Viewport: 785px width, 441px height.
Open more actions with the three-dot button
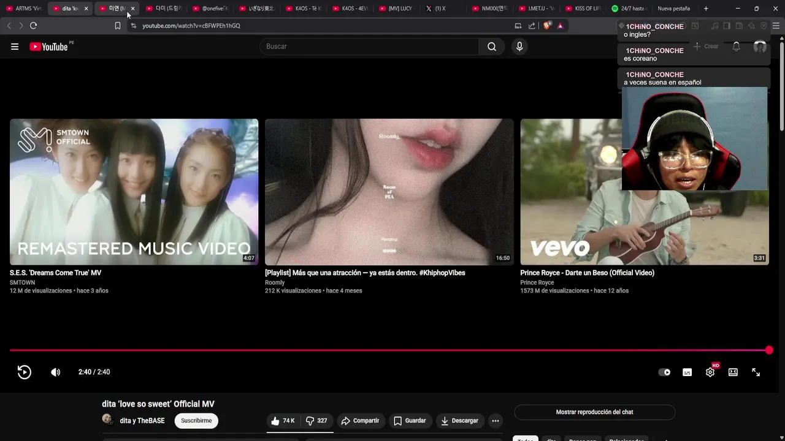click(496, 421)
